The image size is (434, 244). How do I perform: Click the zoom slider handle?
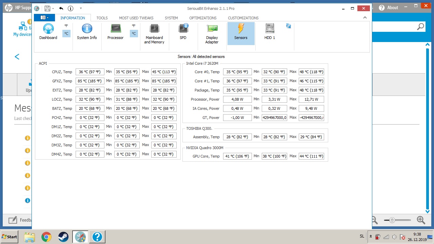(392, 220)
